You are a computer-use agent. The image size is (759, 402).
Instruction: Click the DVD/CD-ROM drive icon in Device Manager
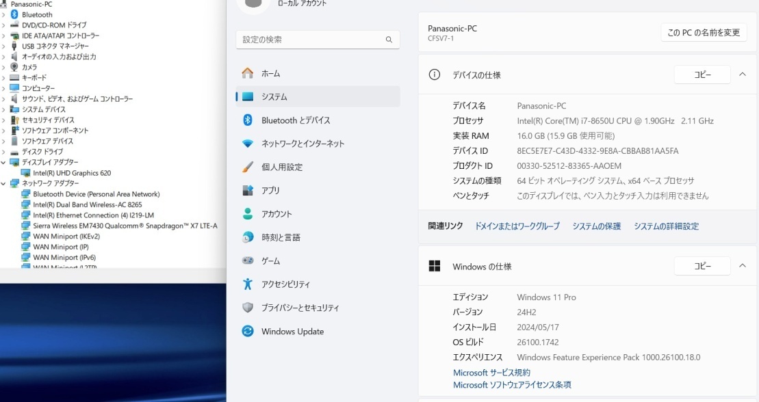pos(14,25)
